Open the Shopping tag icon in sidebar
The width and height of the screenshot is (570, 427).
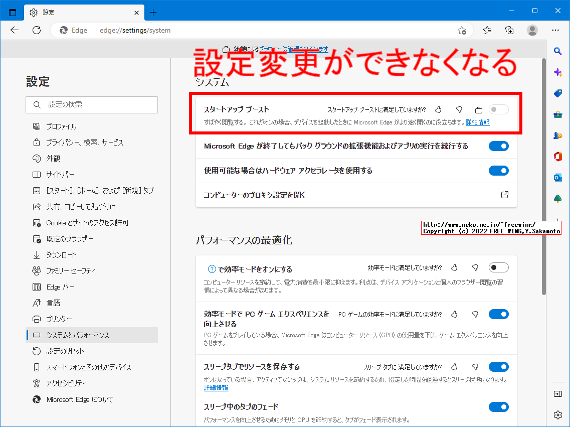tap(557, 93)
